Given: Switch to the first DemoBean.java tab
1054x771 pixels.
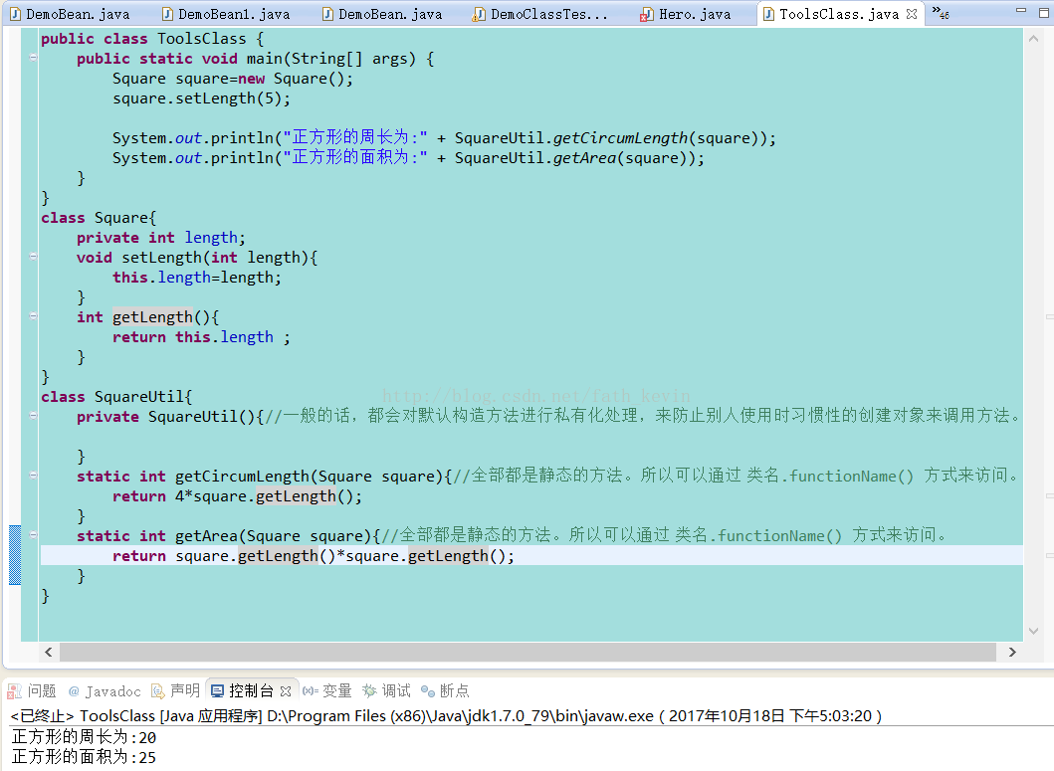Looking at the screenshot, I should pyautogui.click(x=70, y=14).
